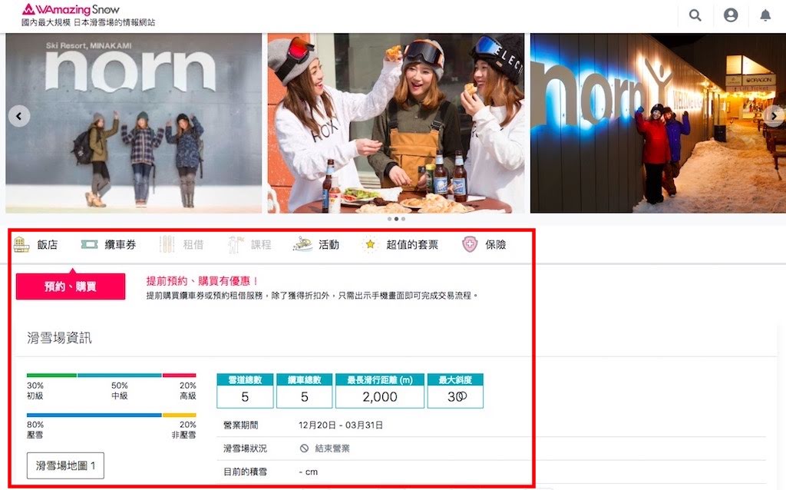Open the user account profile icon
The image size is (786, 490).
pyautogui.click(x=730, y=15)
